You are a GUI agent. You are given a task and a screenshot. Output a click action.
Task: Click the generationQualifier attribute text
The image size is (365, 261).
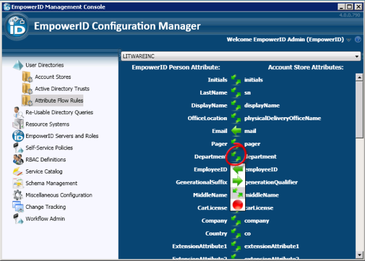tap(271, 182)
